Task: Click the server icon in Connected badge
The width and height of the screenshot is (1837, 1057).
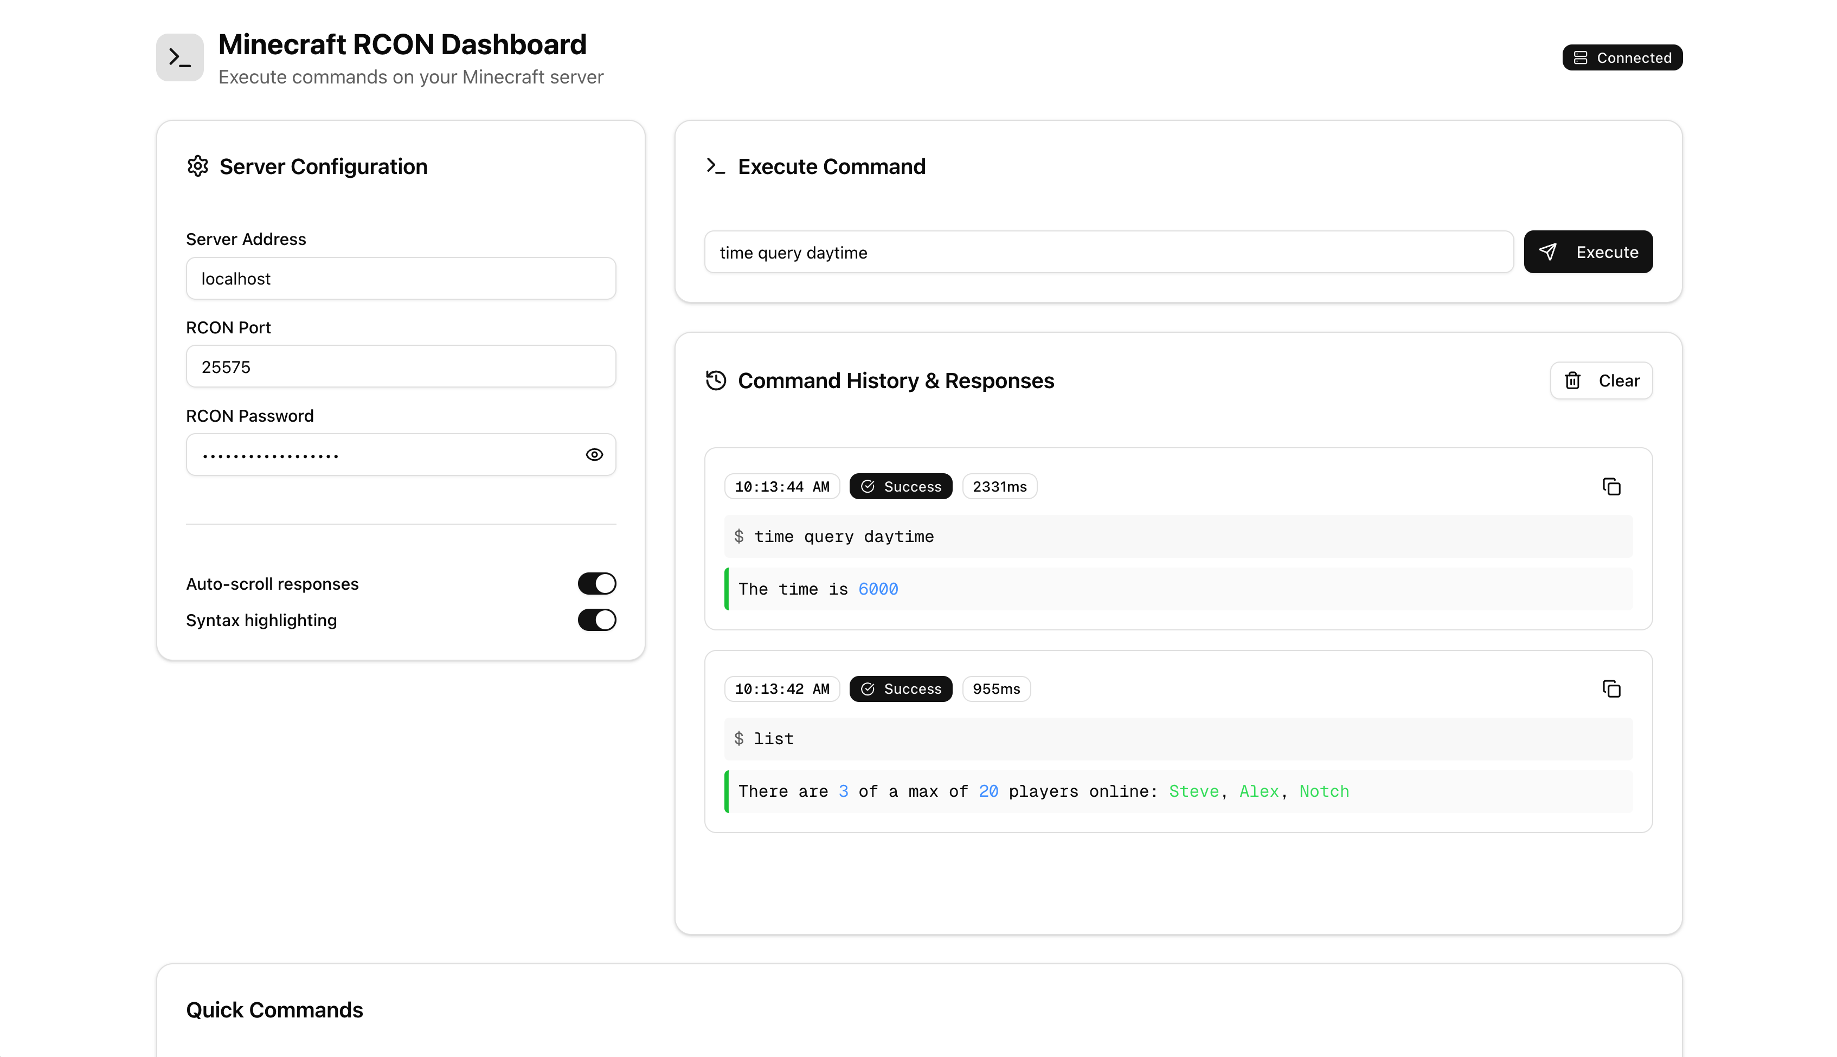Action: click(x=1580, y=57)
